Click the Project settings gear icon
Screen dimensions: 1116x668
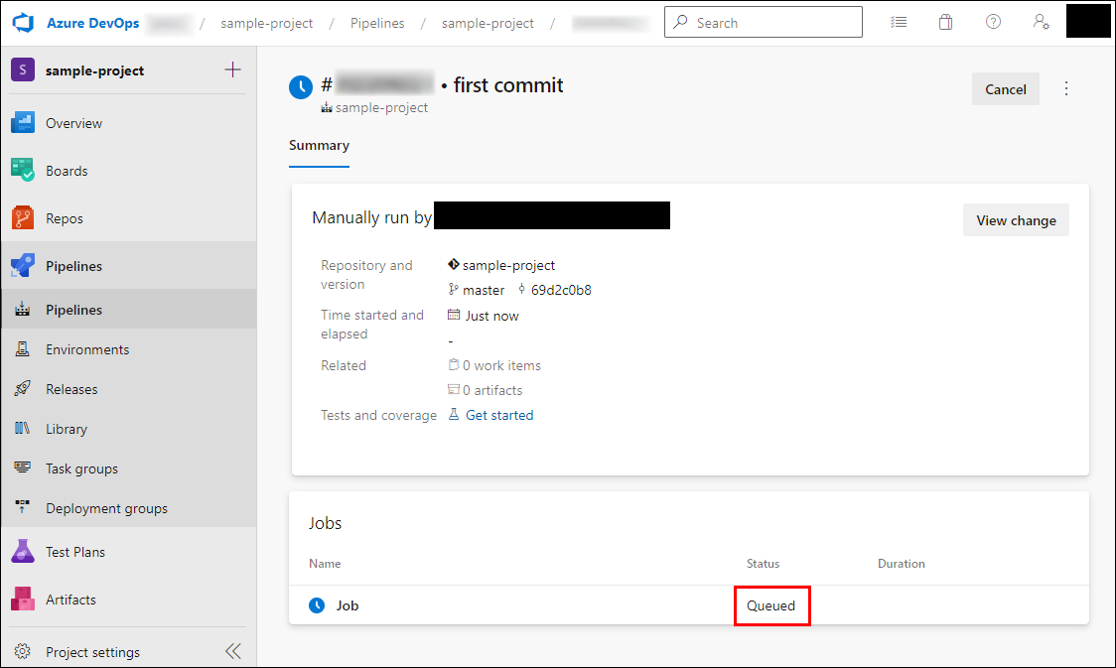point(23,652)
